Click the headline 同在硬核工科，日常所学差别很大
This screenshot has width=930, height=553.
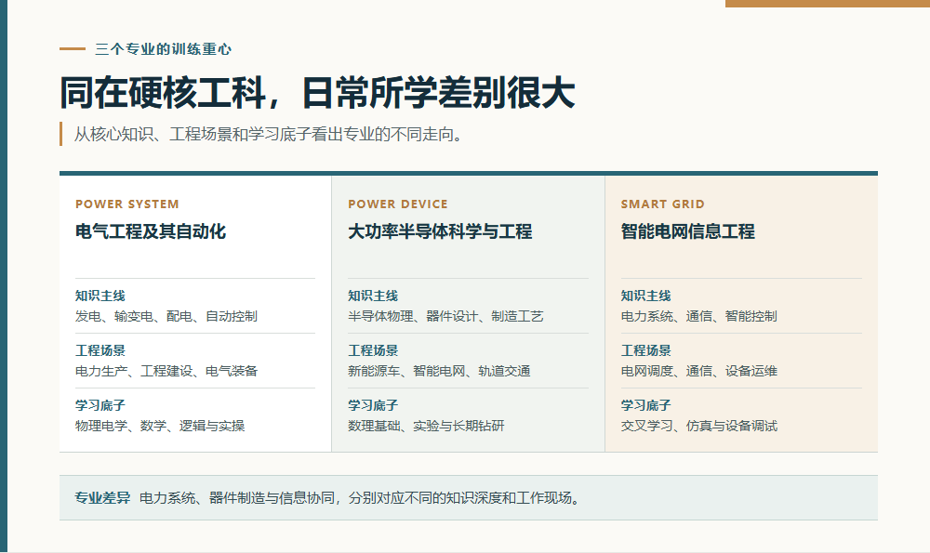click(x=317, y=92)
